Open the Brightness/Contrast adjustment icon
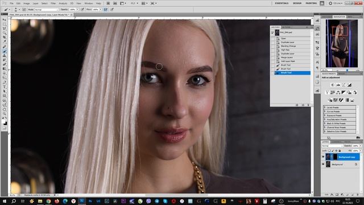This screenshot has height=205, width=364. pyautogui.click(x=332, y=85)
